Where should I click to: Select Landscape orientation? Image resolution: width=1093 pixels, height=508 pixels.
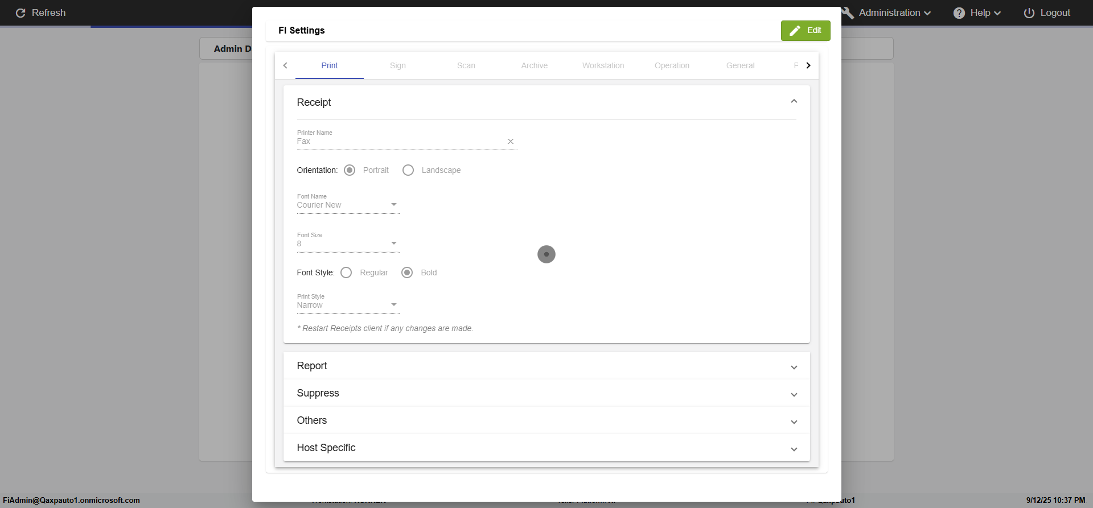(408, 170)
